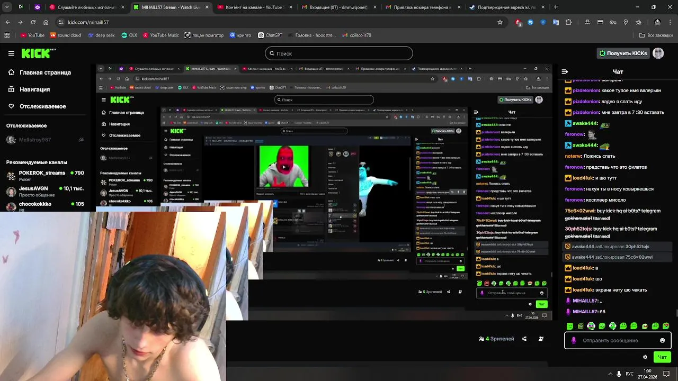678x381 pixels.
Task: Click the 4 Зрителей viewers count
Action: [496, 339]
